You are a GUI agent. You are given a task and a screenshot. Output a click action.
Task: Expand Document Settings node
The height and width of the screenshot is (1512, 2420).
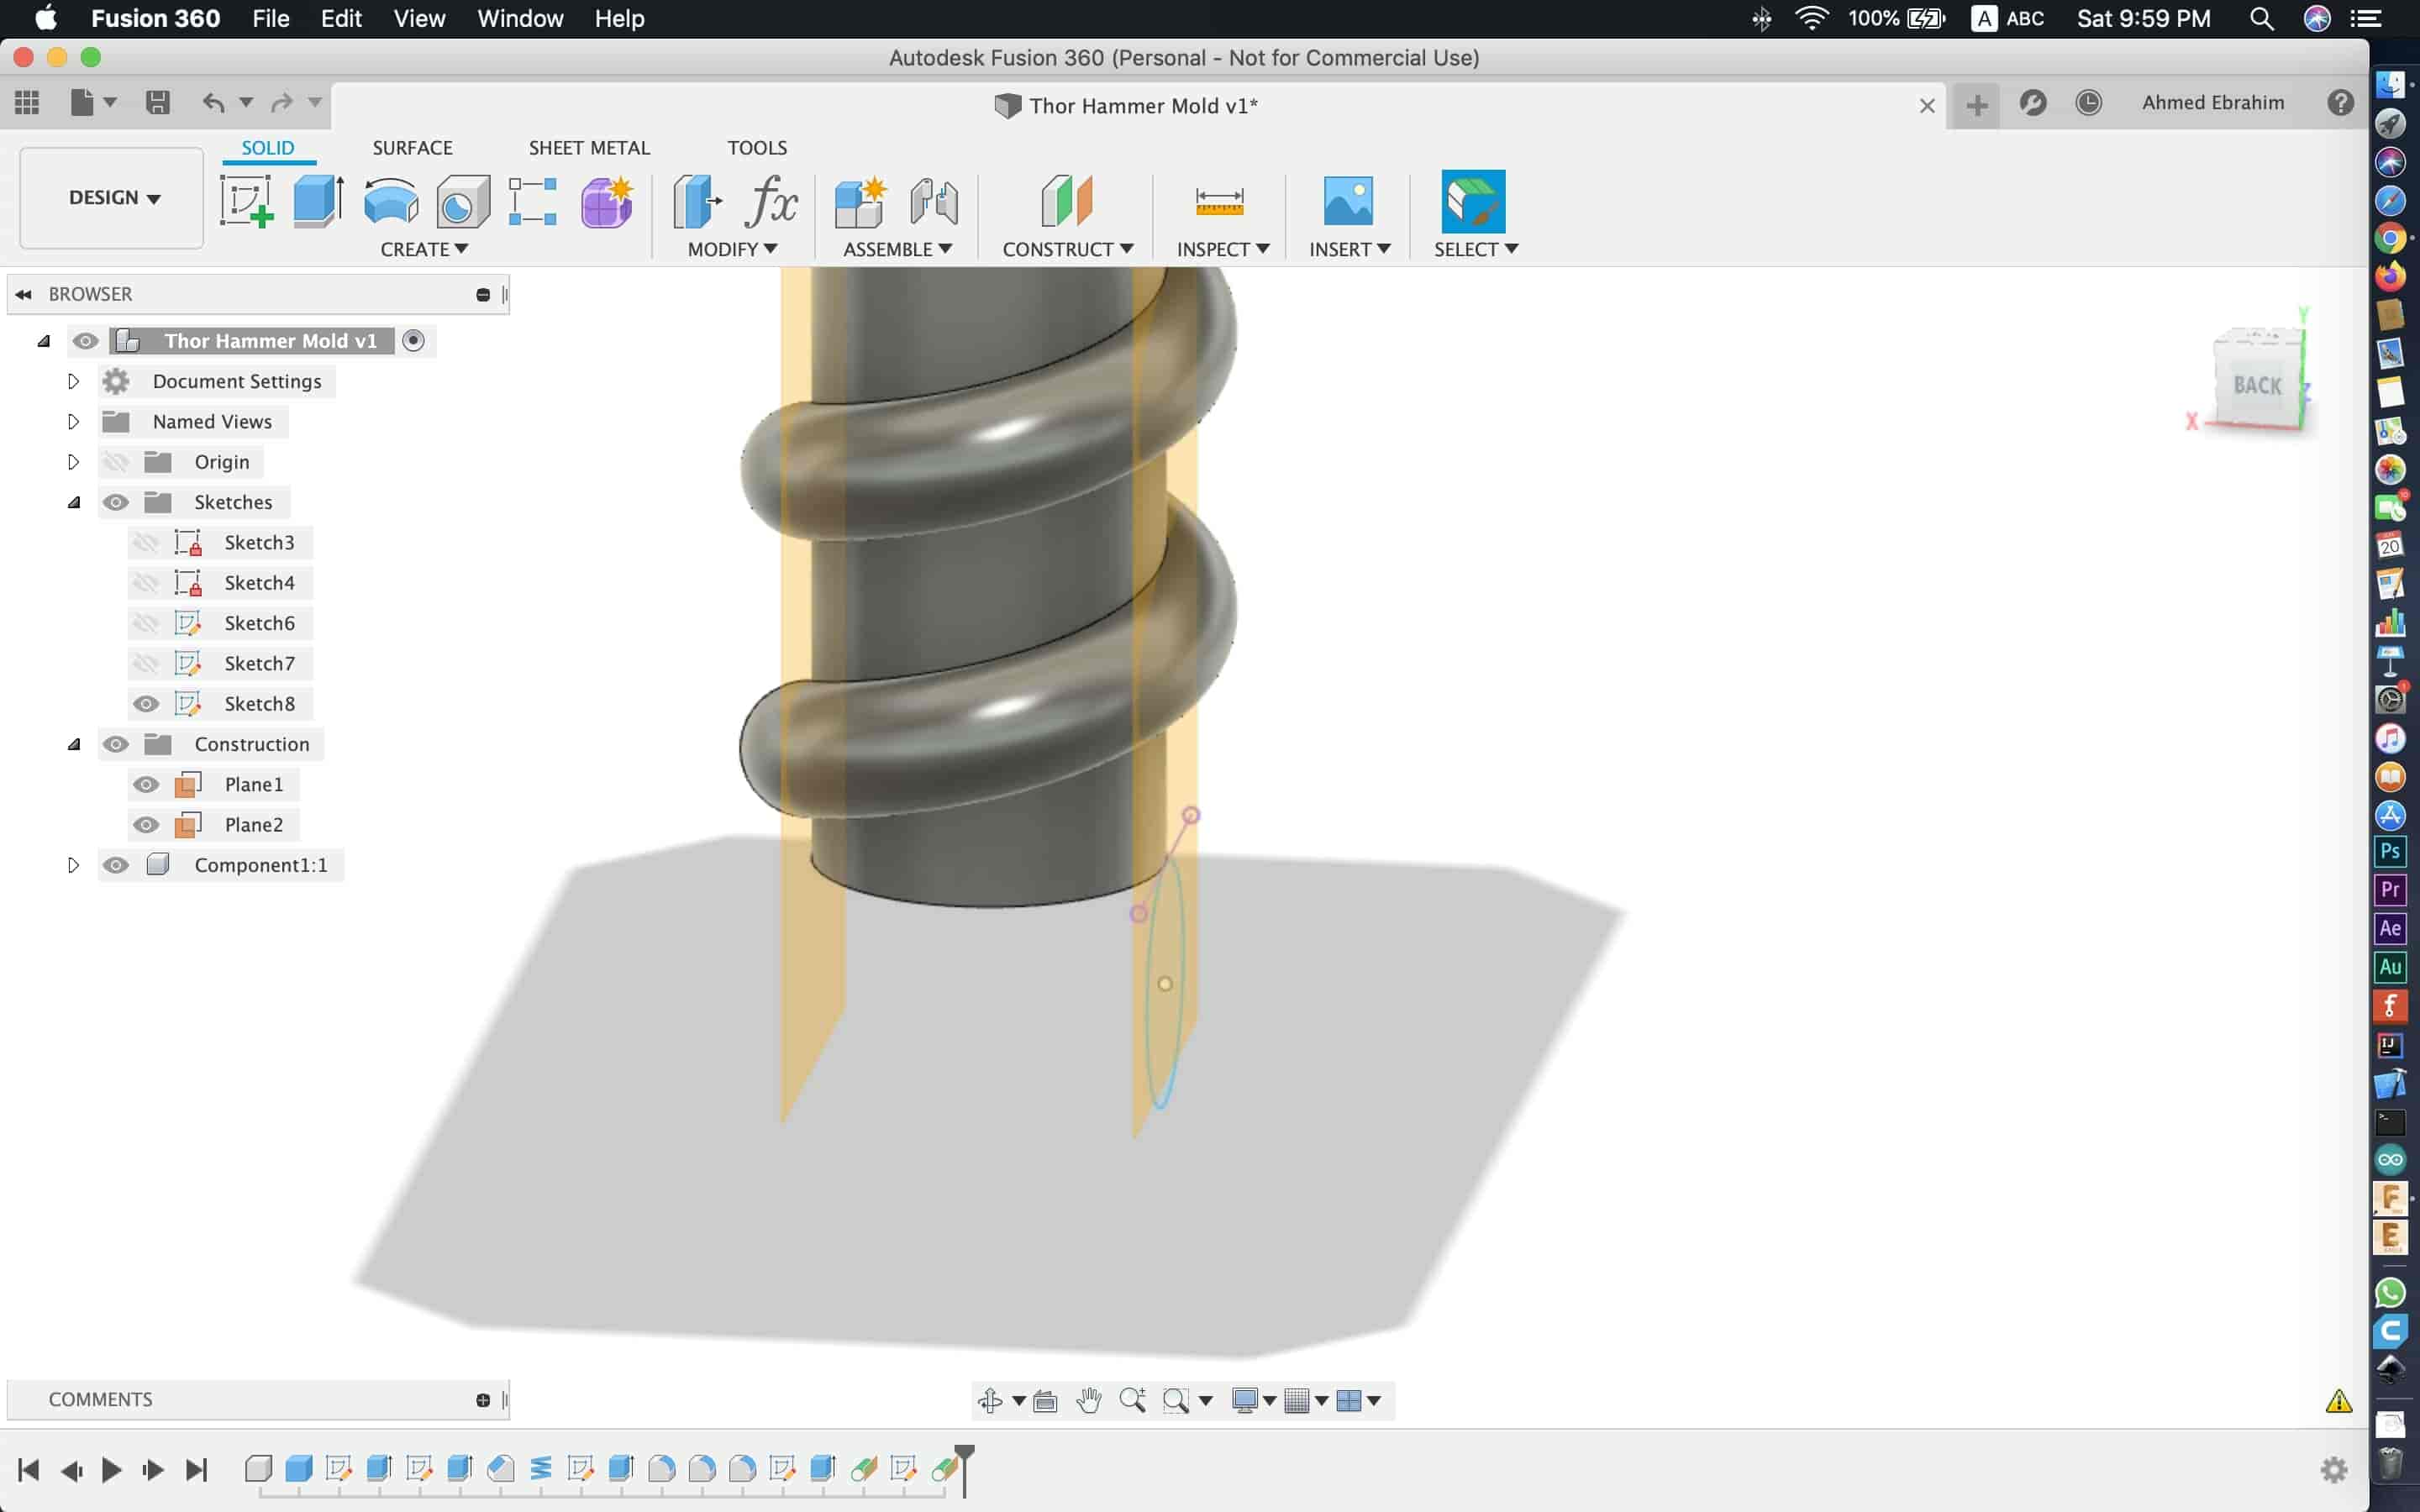click(73, 381)
